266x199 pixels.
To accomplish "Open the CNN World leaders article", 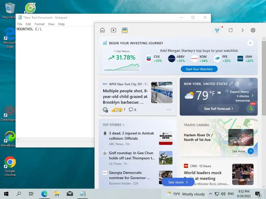I will point(203,175).
